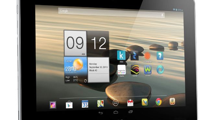Open the blue 7 digital app
The width and height of the screenshot is (214, 120).
pos(160,56)
